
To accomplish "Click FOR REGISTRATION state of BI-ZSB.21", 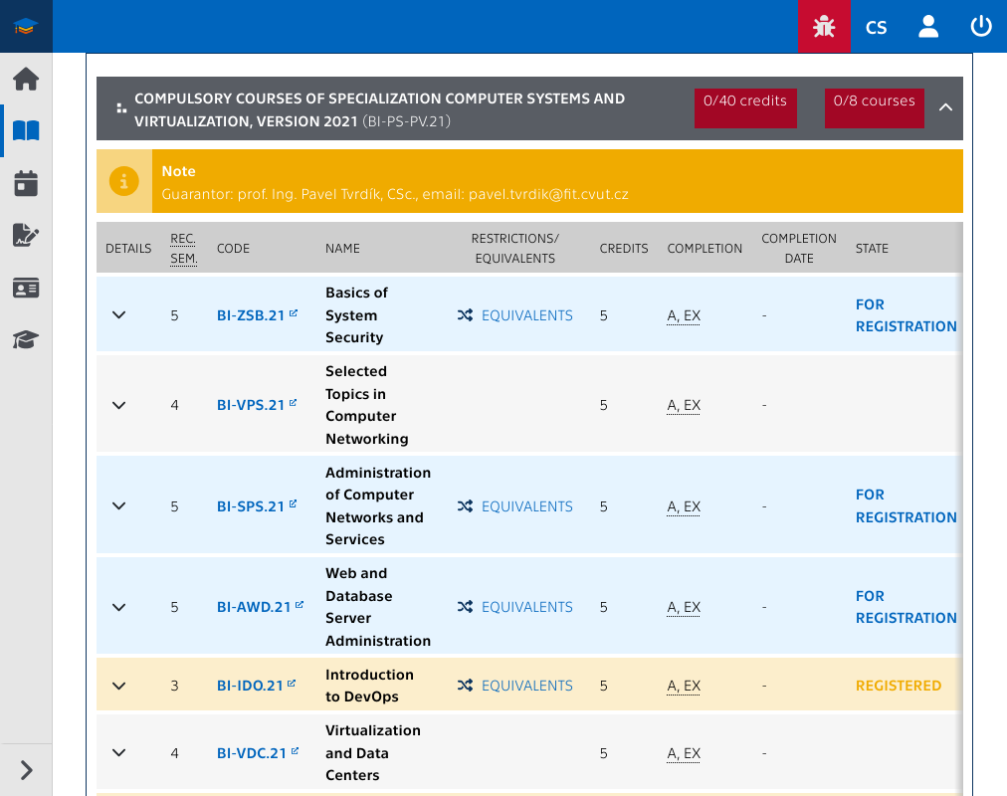I will click(x=906, y=315).
